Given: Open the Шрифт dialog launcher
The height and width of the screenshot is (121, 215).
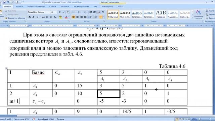Looking at the screenshot, I should [x=69, y=22].
